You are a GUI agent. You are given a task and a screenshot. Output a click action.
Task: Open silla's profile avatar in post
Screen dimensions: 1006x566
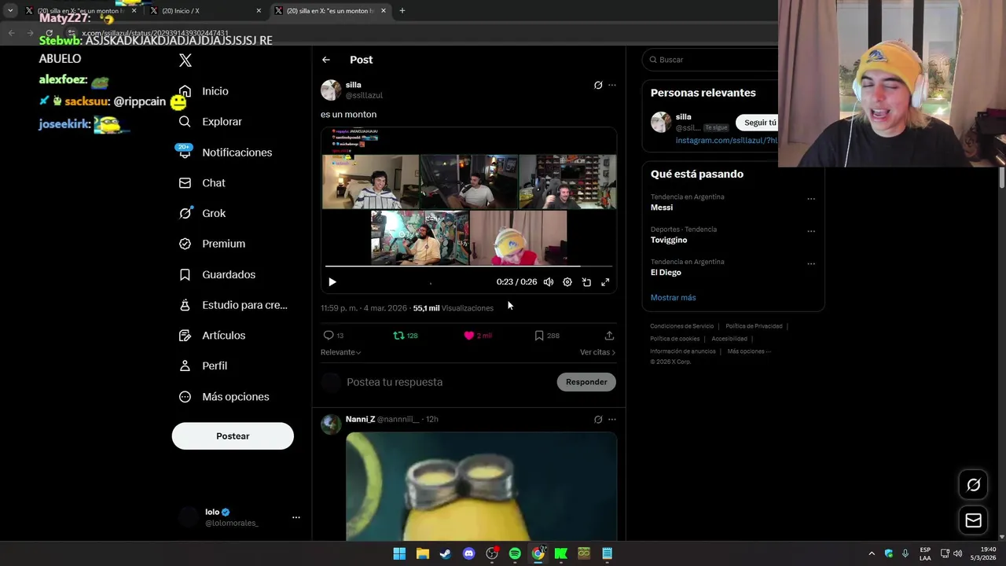[331, 90]
